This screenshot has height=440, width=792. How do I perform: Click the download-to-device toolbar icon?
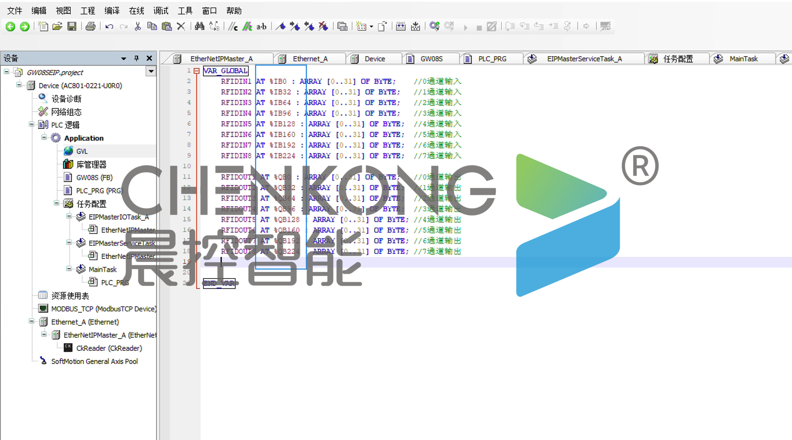(416, 26)
